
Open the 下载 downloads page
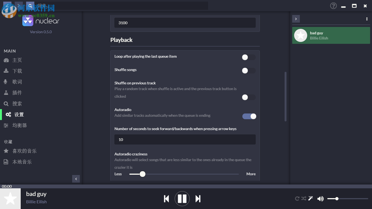click(x=41, y=71)
